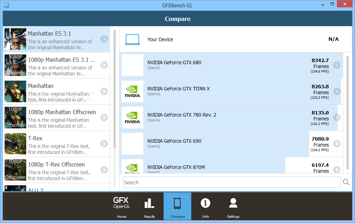Click the search magnifier icon
The height and width of the screenshot is (223, 355).
(x=346, y=182)
